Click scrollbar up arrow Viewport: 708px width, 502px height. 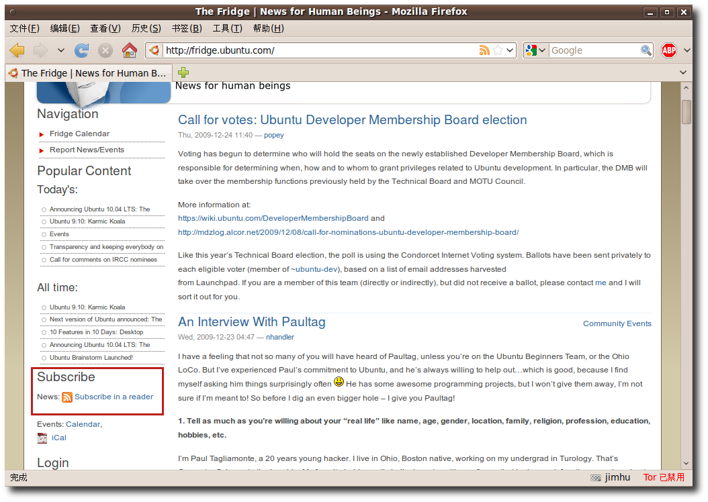coord(687,88)
